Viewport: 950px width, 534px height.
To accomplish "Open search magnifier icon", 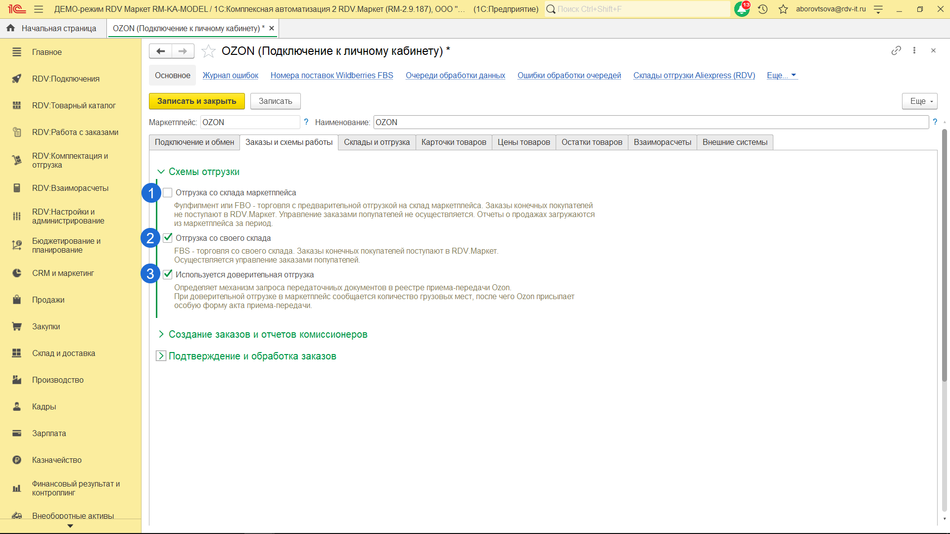I will (551, 9).
